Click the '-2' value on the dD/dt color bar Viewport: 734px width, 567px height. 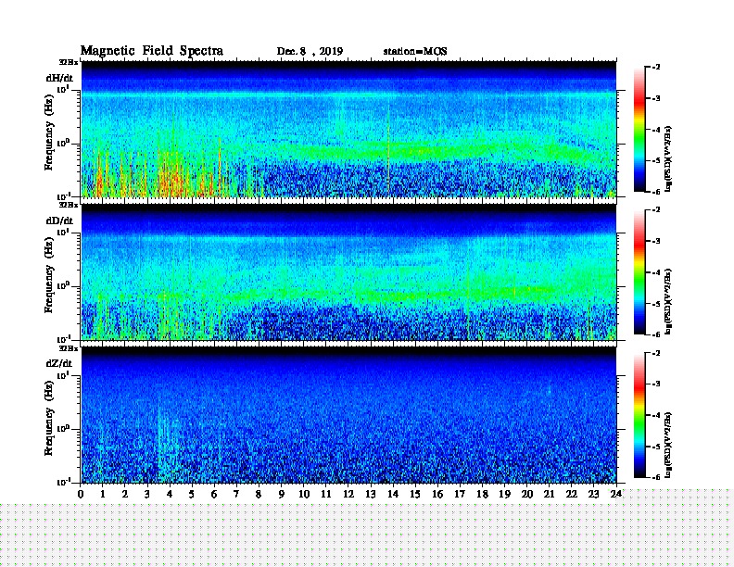[656, 210]
